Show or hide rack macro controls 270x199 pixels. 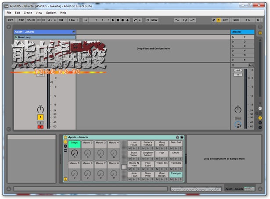coord(65,142)
